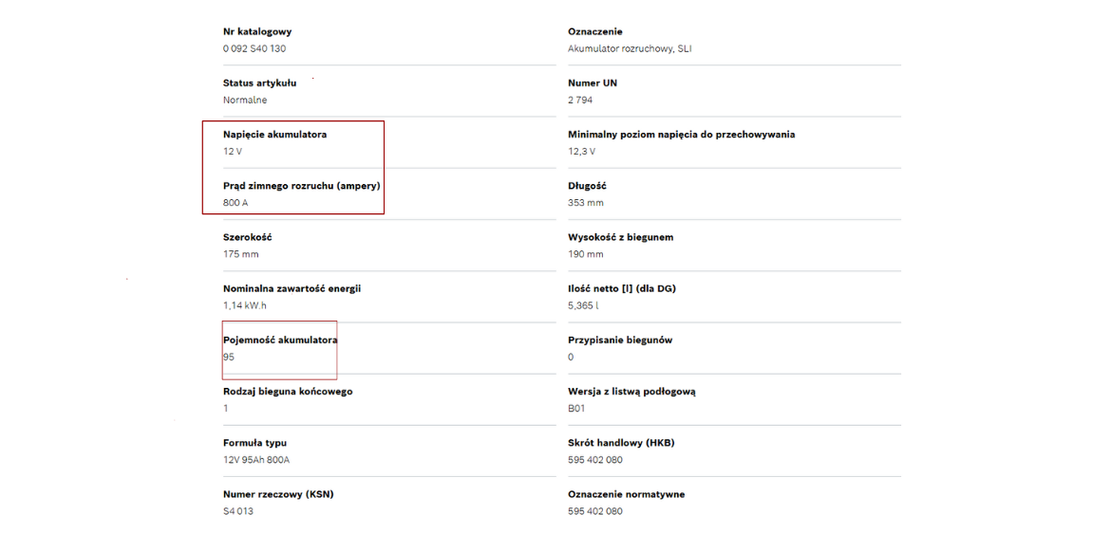Select the "Szerokość" value 175 mm
Image resolution: width=1111 pixels, height=533 pixels.
pyautogui.click(x=240, y=254)
